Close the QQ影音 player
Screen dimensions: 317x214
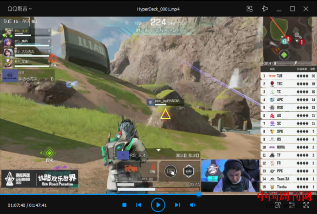[x=306, y=9]
